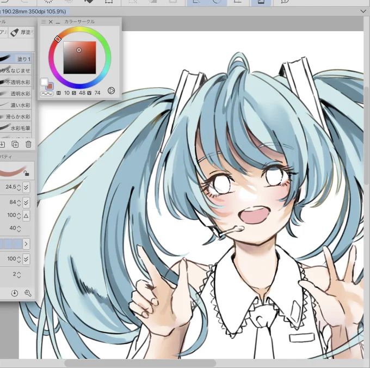
Task: Select the 滑らか水彩 brush
Action: coord(16,116)
